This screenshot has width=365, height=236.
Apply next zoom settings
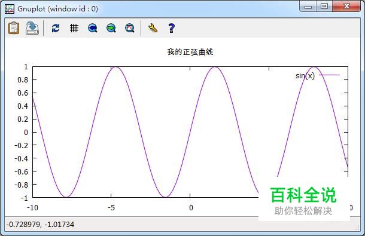pos(111,28)
